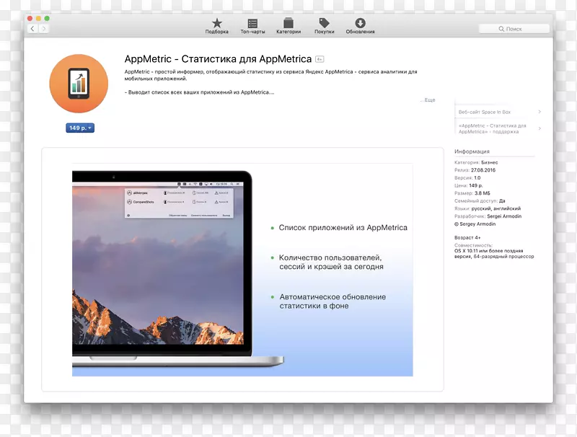This screenshot has height=437, width=577.
Task: Open the Категории section icon
Action: 288,24
